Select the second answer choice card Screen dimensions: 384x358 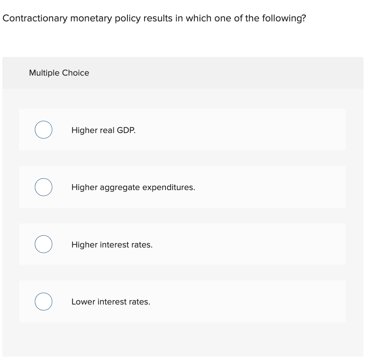182,187
